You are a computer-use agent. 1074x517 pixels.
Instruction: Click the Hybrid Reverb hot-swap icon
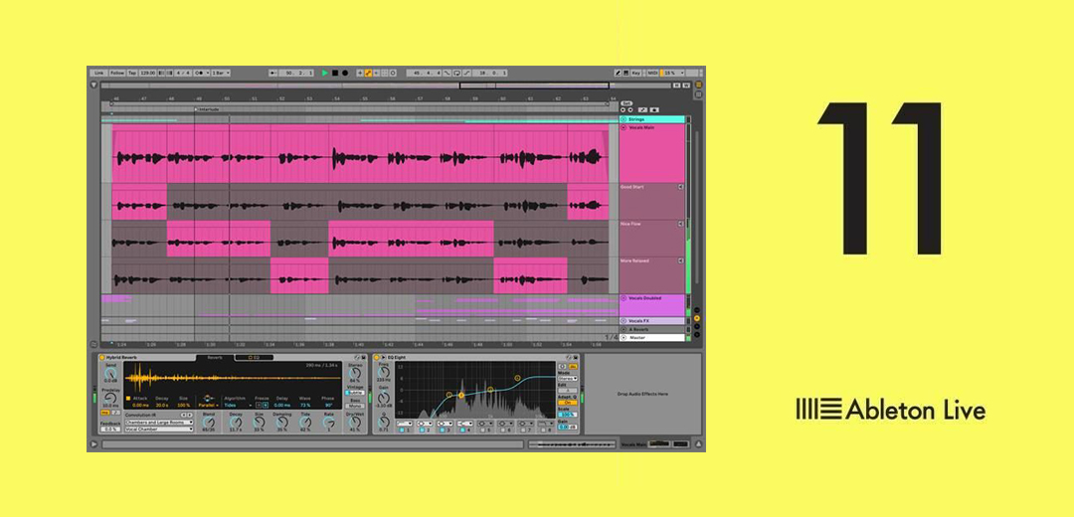click(357, 358)
